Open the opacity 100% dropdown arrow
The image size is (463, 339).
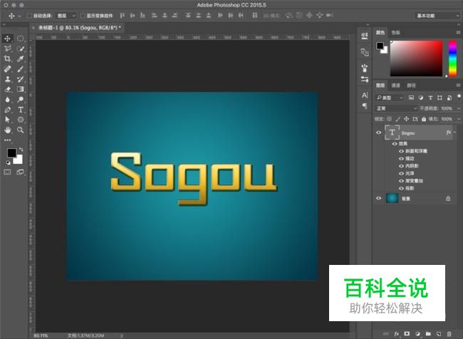tap(459, 108)
